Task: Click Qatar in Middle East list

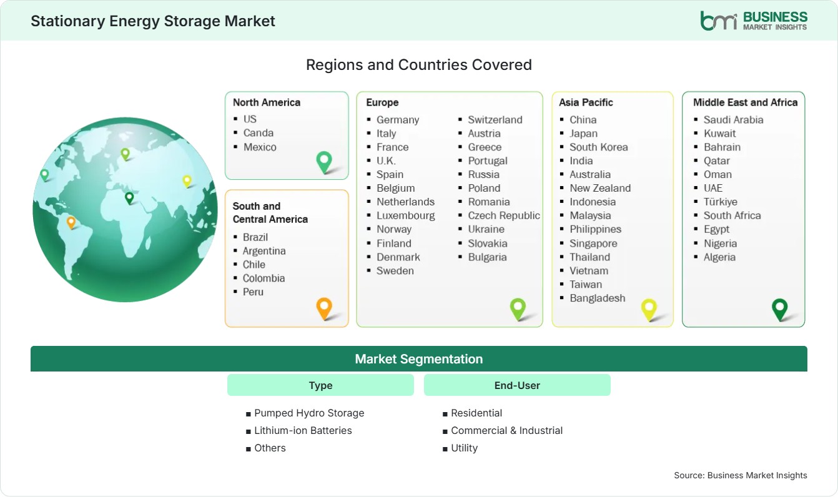Action: 717,160
